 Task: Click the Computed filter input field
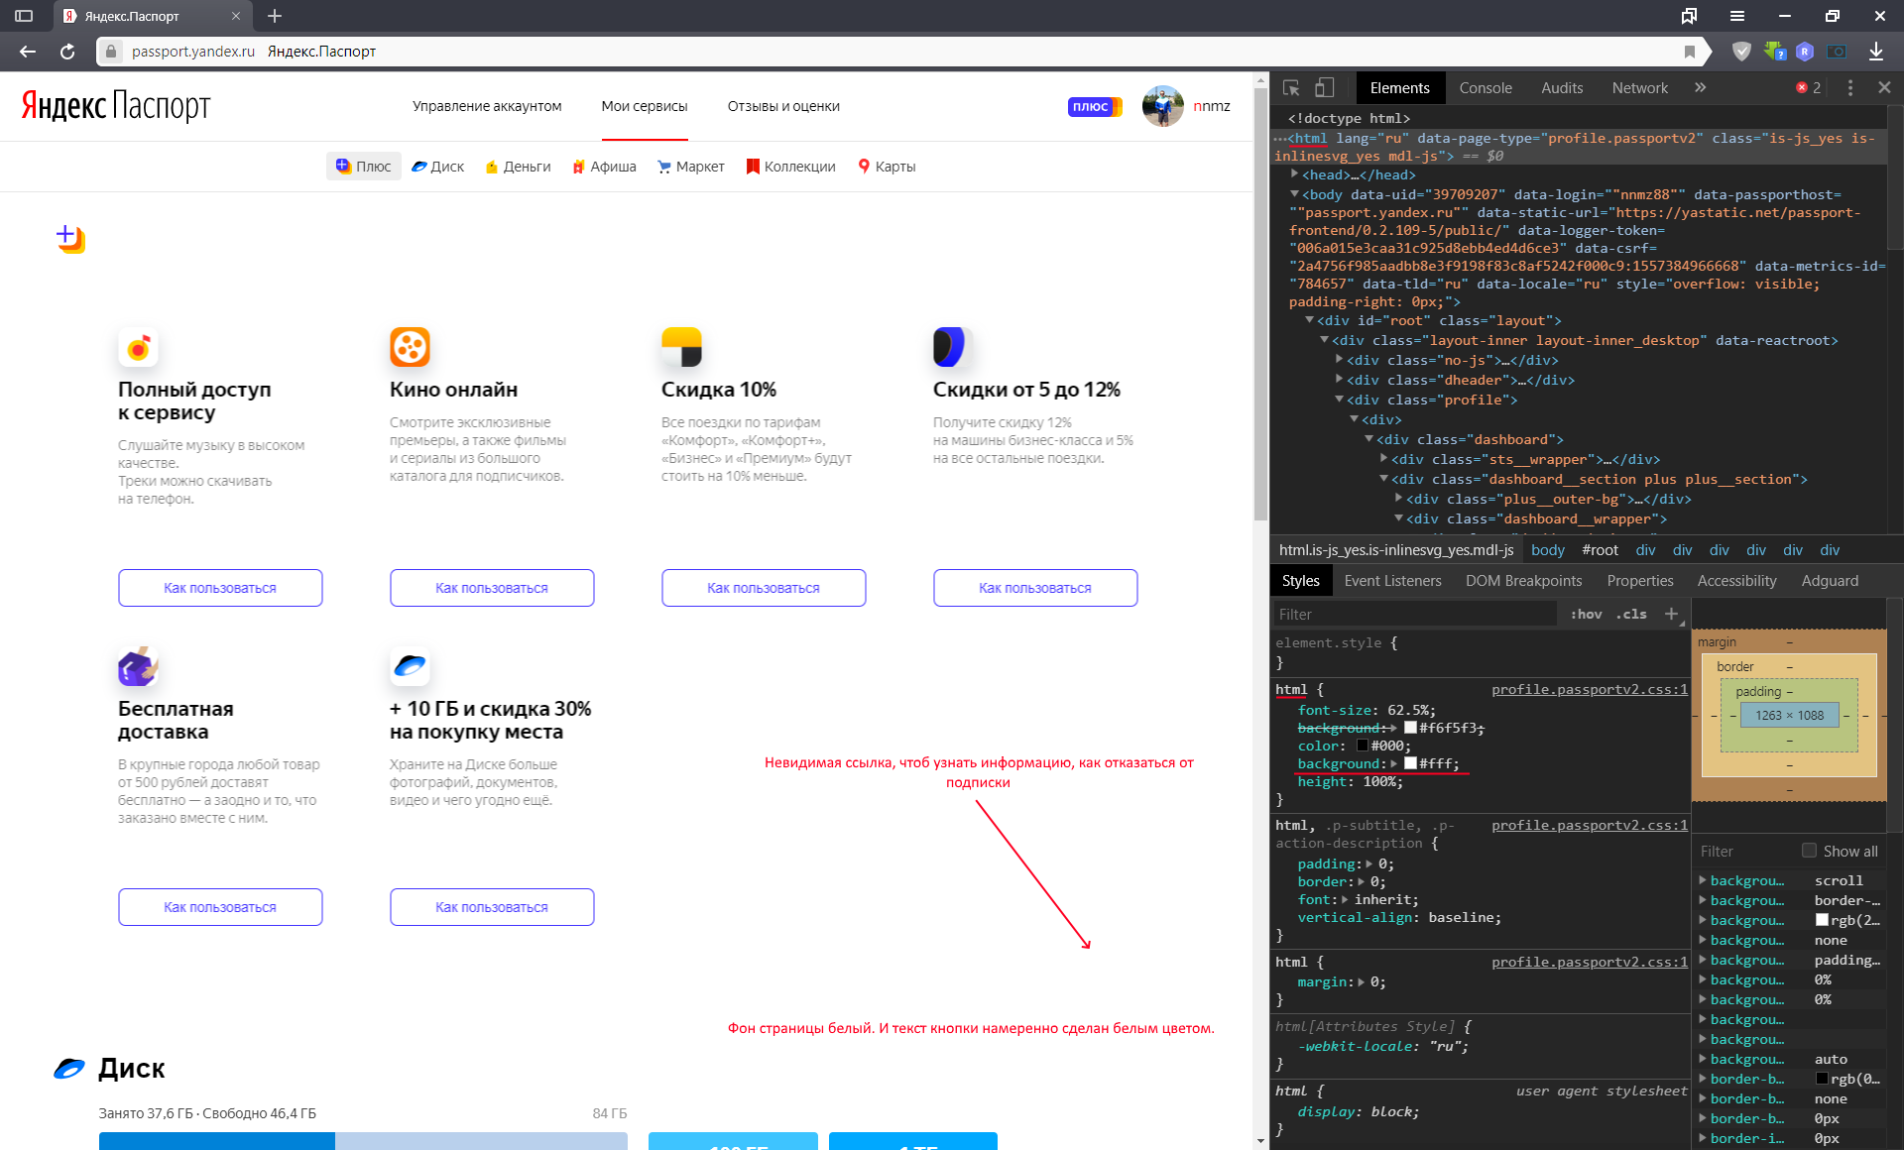1745,851
